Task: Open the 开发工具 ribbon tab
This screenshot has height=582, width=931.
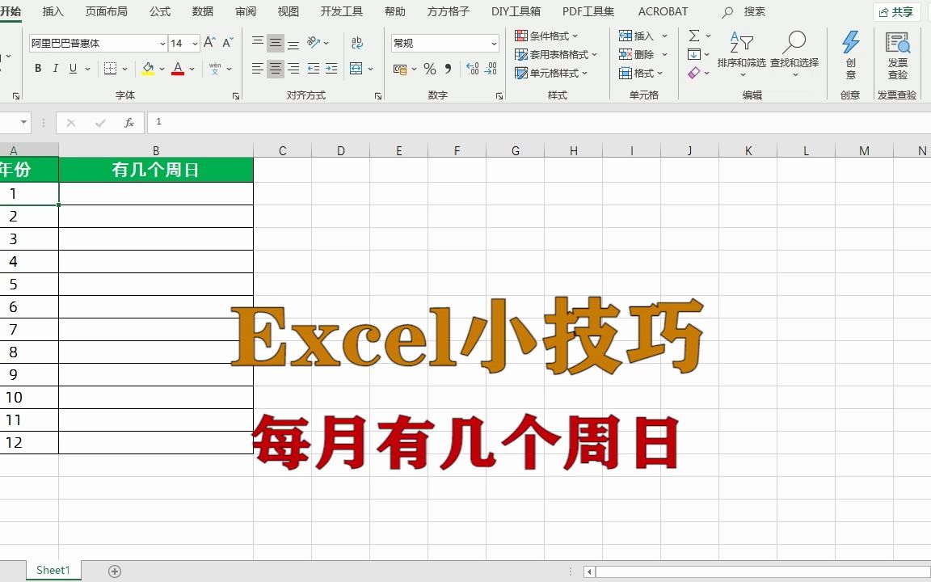Action: [340, 11]
